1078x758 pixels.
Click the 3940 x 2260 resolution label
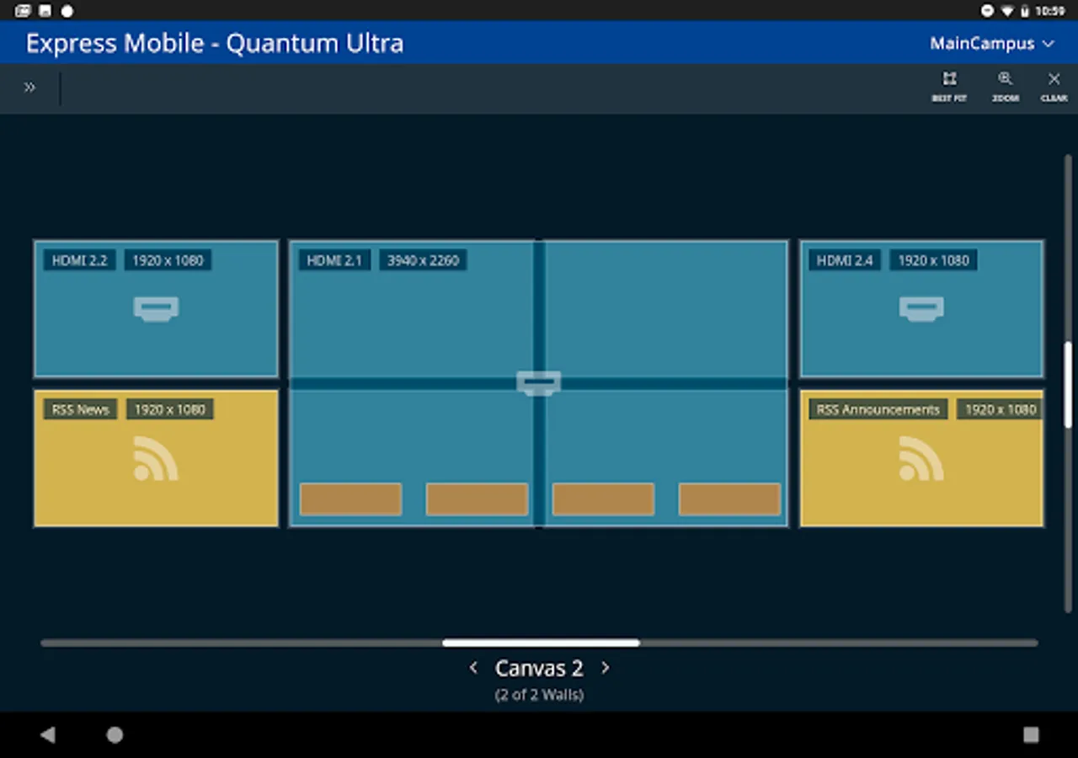click(423, 260)
